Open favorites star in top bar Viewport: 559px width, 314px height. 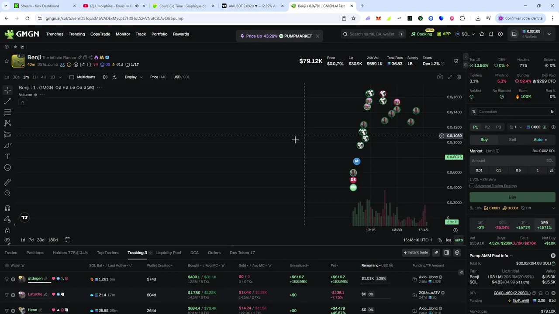click(x=482, y=34)
